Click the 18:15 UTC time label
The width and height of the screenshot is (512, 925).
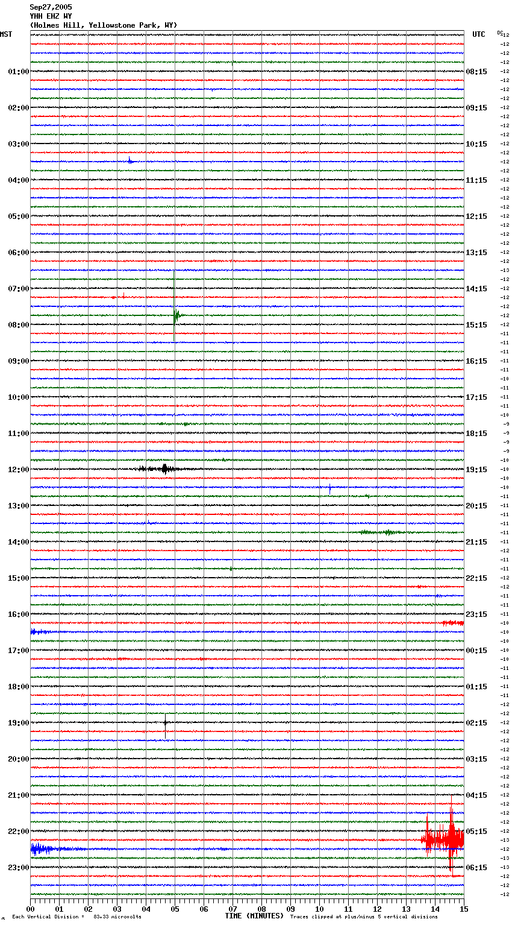[x=476, y=434]
